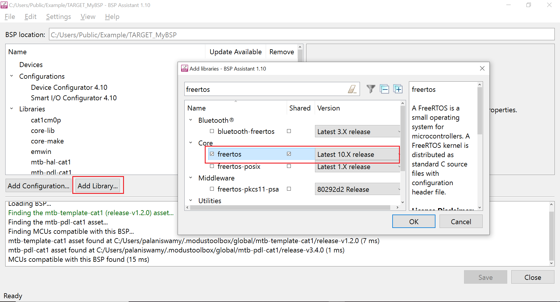Collapse all groups with the minus icon
This screenshot has height=302, width=560.
(384, 89)
